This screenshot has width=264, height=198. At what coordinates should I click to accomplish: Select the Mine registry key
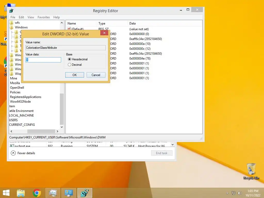(x=13, y=78)
